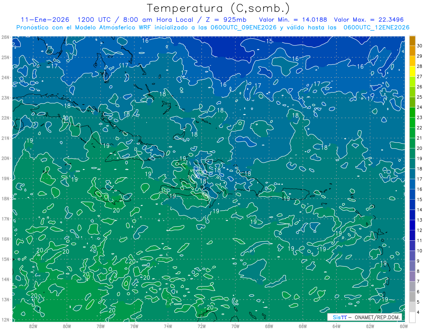Click the '66W' longitude axis label
Image resolution: width=429 pixels, height=331 pixels.
(x=303, y=326)
